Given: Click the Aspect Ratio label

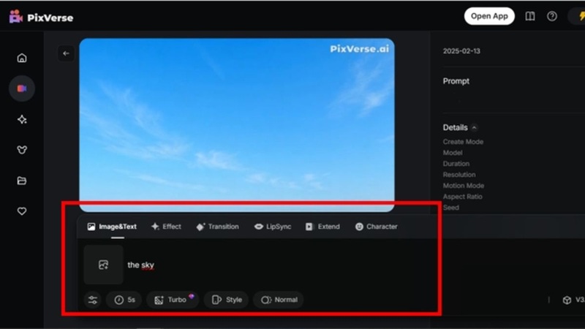Looking at the screenshot, I should (x=462, y=197).
